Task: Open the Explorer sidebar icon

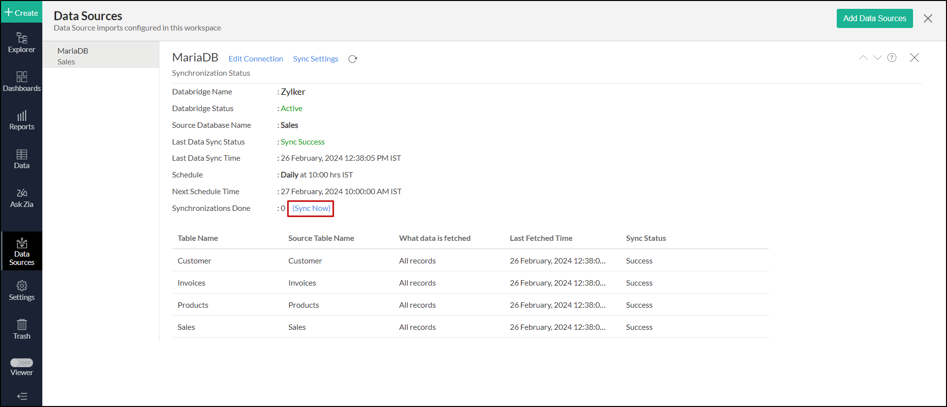Action: [22, 43]
